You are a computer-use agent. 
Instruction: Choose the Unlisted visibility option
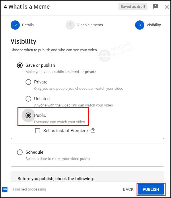28,99
